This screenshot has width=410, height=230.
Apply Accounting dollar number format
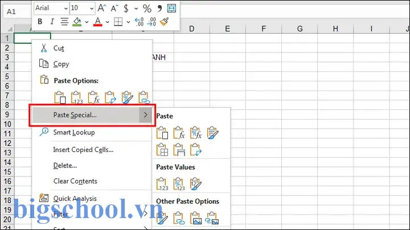pyautogui.click(x=126, y=9)
